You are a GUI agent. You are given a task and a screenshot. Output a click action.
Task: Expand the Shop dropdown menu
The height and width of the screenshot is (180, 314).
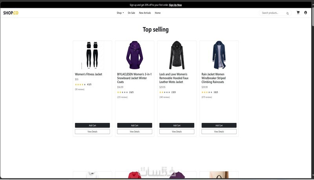pyautogui.click(x=120, y=13)
